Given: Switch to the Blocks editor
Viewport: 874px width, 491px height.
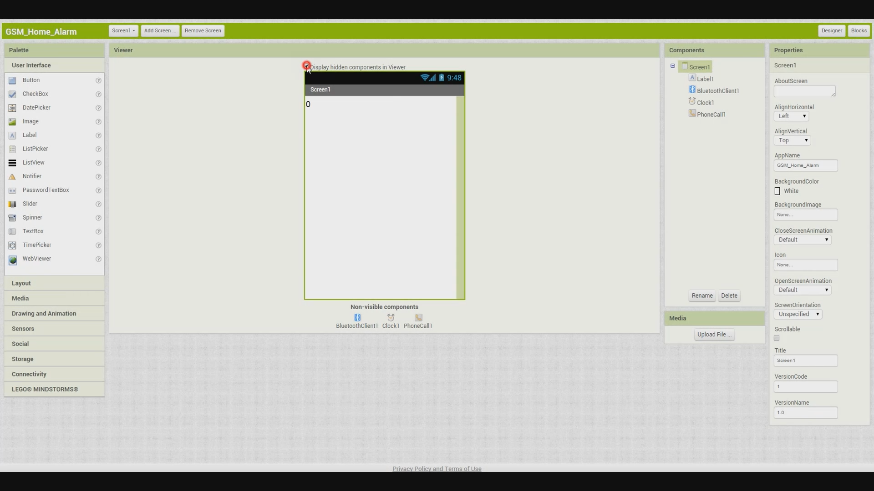Looking at the screenshot, I should [x=859, y=31].
